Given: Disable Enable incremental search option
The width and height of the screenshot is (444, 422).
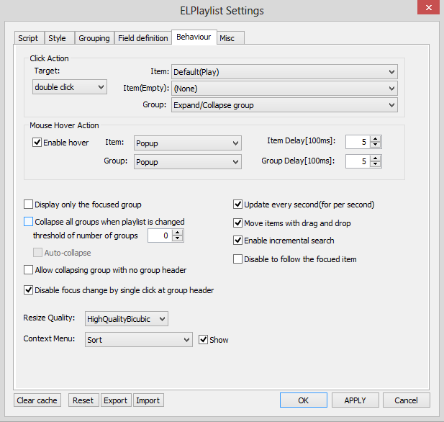Looking at the screenshot, I should click(x=238, y=241).
